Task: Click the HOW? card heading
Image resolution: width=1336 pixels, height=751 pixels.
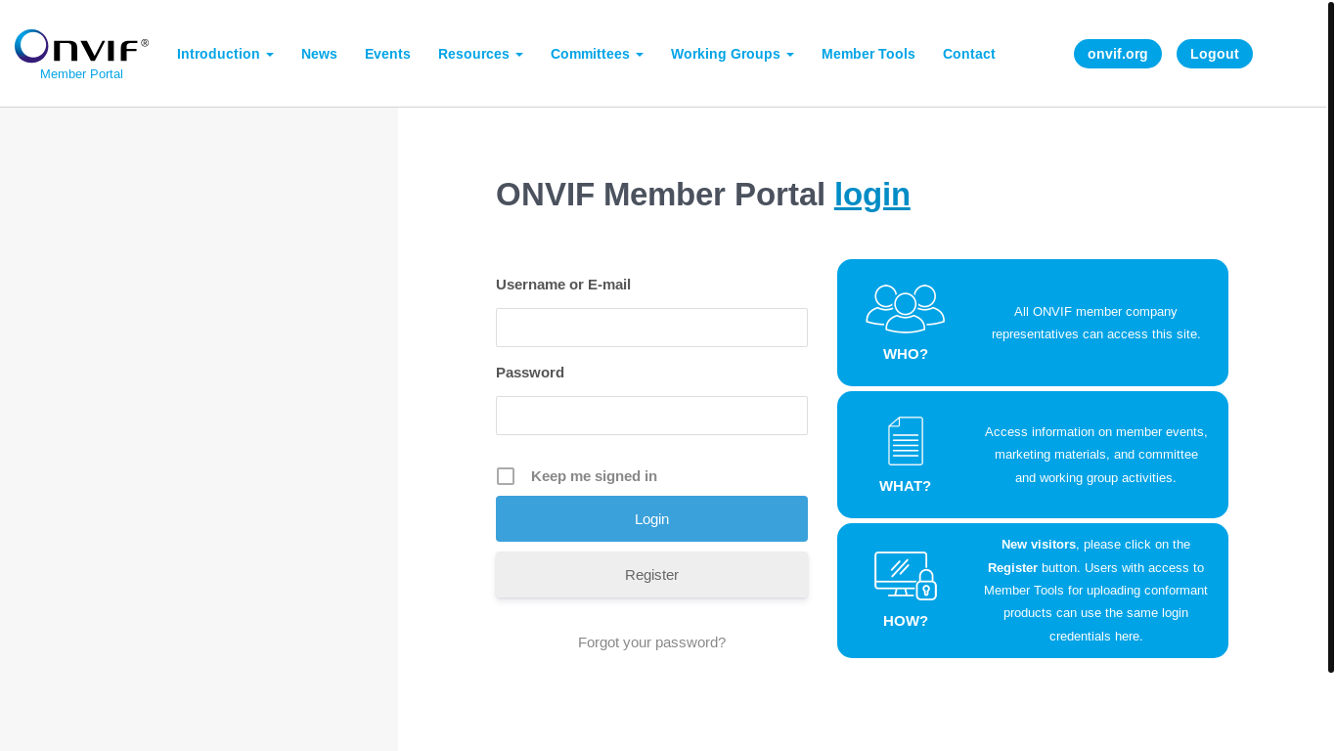Action: click(x=906, y=621)
